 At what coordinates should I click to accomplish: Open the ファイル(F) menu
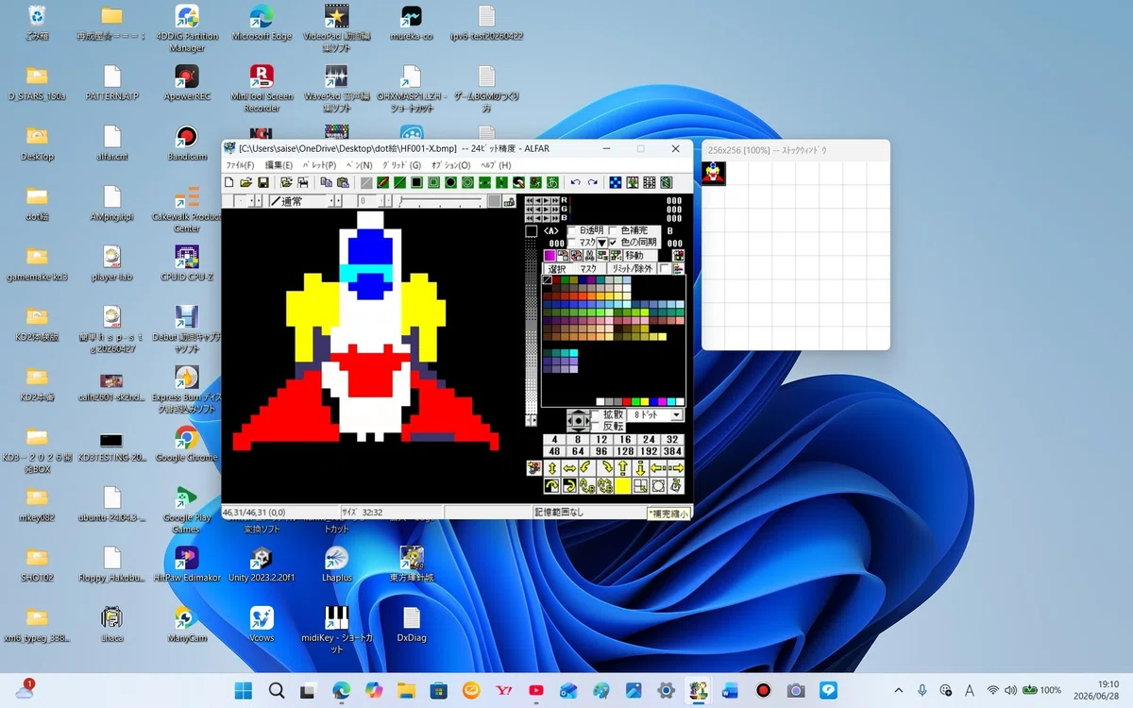coord(240,165)
